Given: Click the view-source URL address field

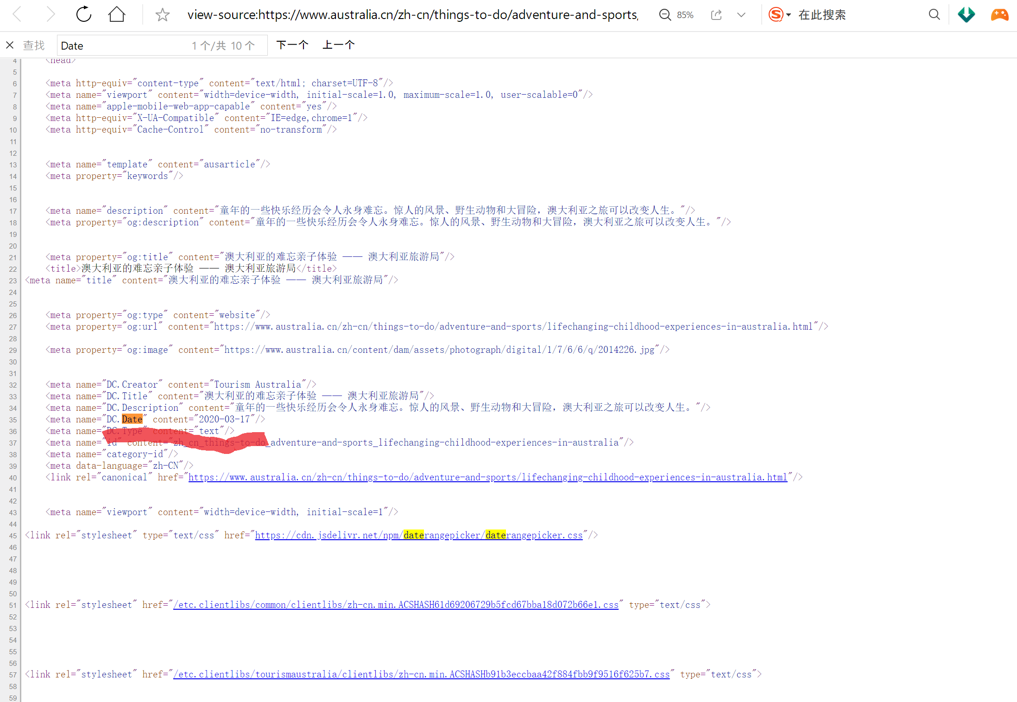Looking at the screenshot, I should pos(412,15).
